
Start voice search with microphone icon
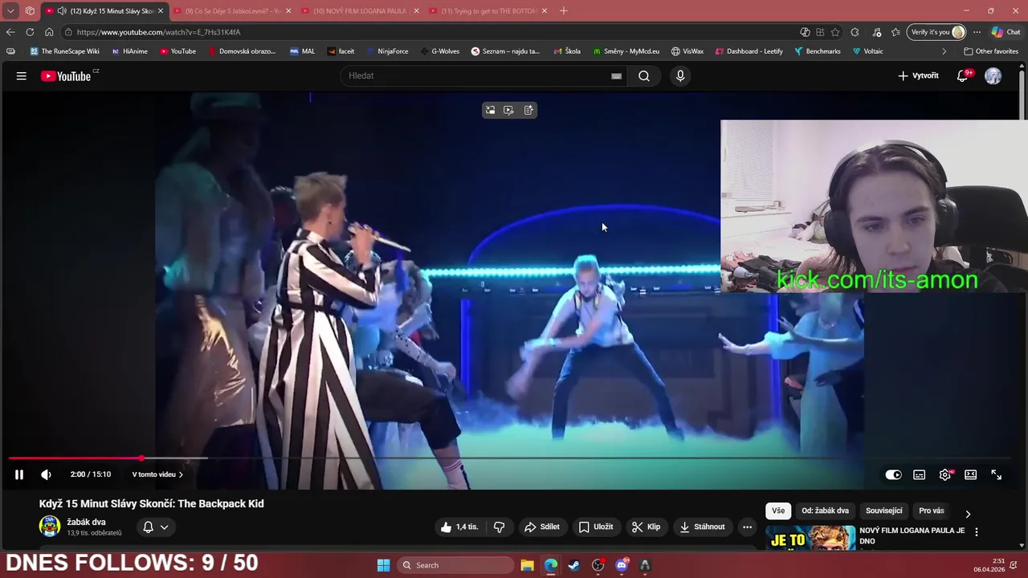coord(680,75)
